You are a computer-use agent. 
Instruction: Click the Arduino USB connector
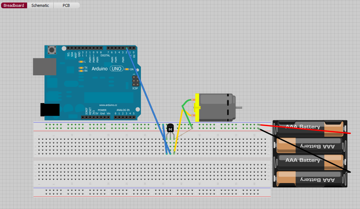[45, 67]
